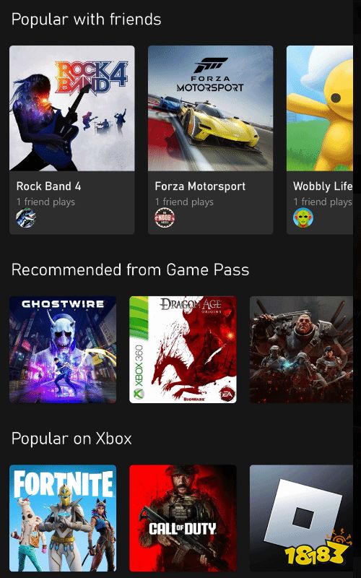Open the Ghostwire Tokyo game tile
The height and width of the screenshot is (578, 361).
click(x=63, y=350)
